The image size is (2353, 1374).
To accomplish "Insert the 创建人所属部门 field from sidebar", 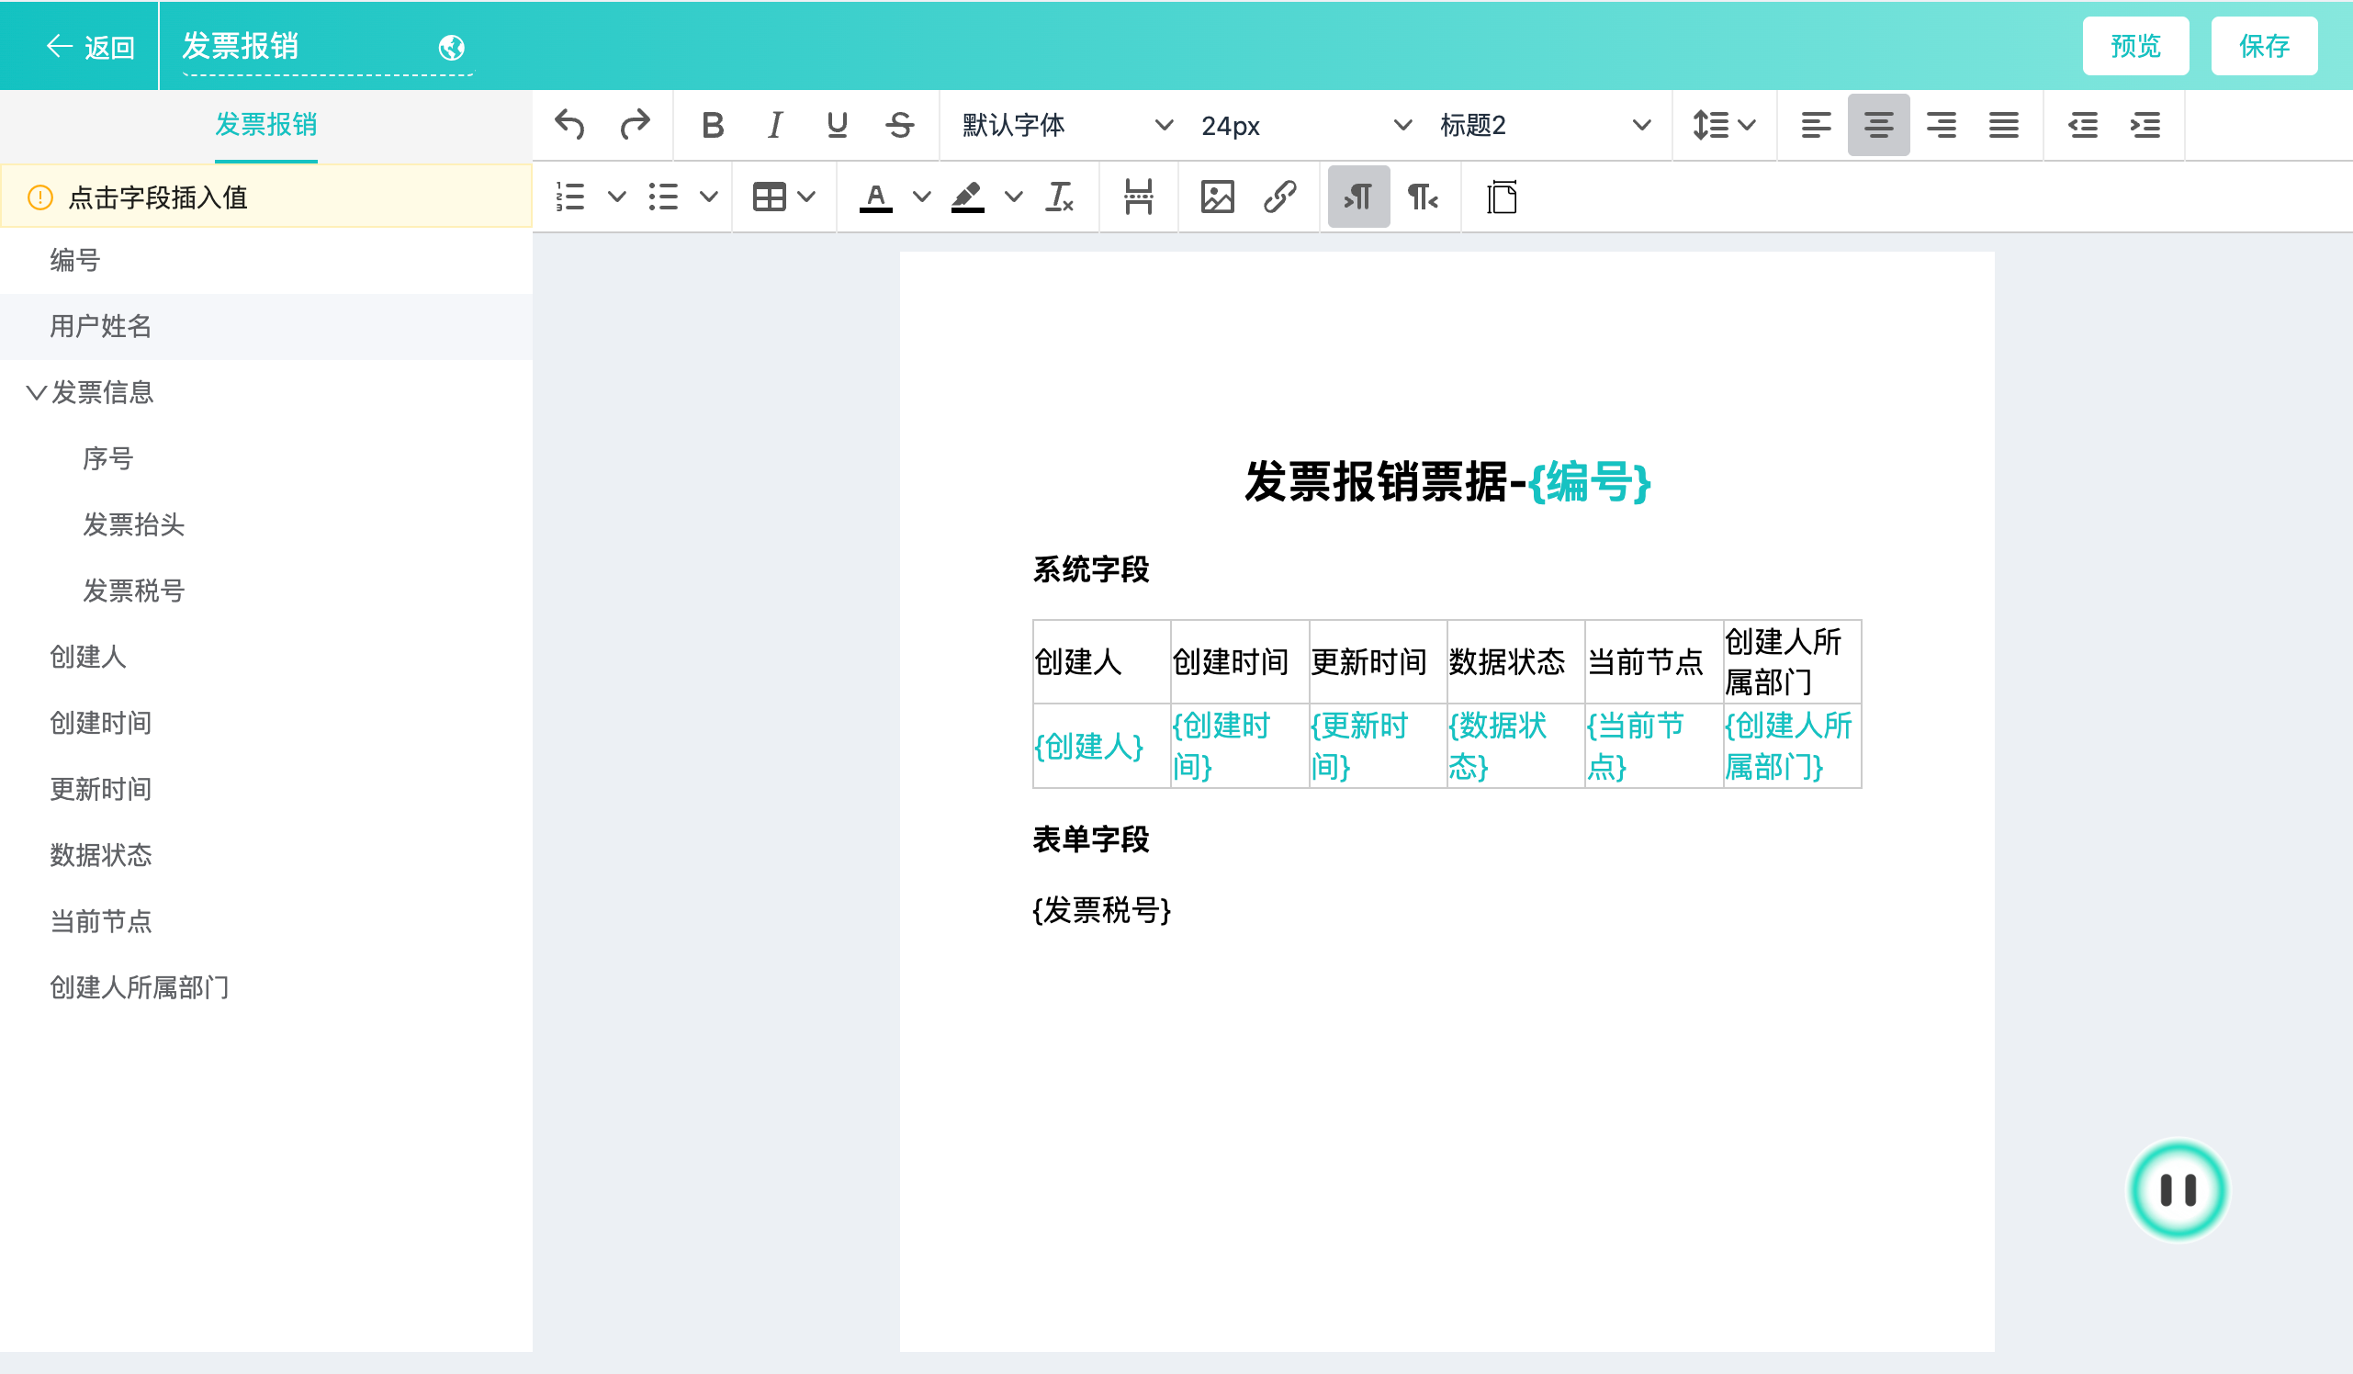I will [266, 987].
